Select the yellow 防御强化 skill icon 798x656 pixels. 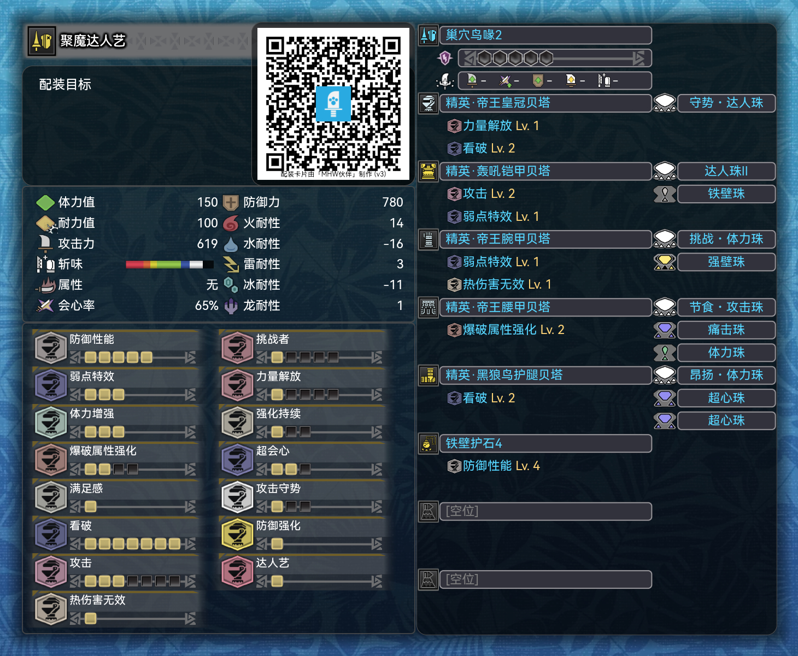point(237,534)
